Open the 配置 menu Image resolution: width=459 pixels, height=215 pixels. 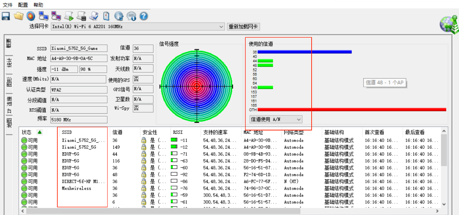(23, 5)
